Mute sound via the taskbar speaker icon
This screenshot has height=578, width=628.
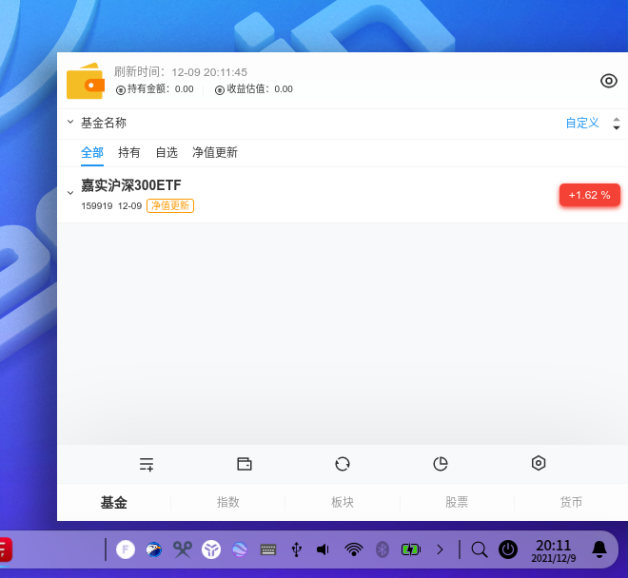click(x=324, y=549)
